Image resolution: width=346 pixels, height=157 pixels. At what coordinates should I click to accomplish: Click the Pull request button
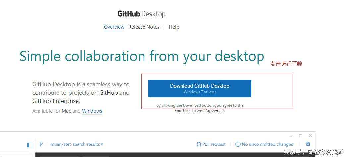click(211, 144)
